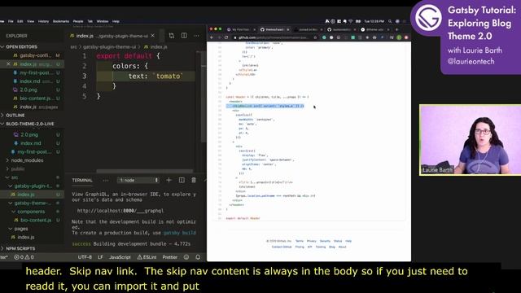
Task: Close the index.js editor tab
Action: tap(152, 36)
